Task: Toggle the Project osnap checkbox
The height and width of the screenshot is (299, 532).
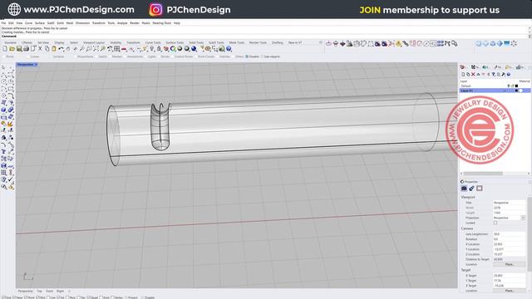Action: [126, 297]
